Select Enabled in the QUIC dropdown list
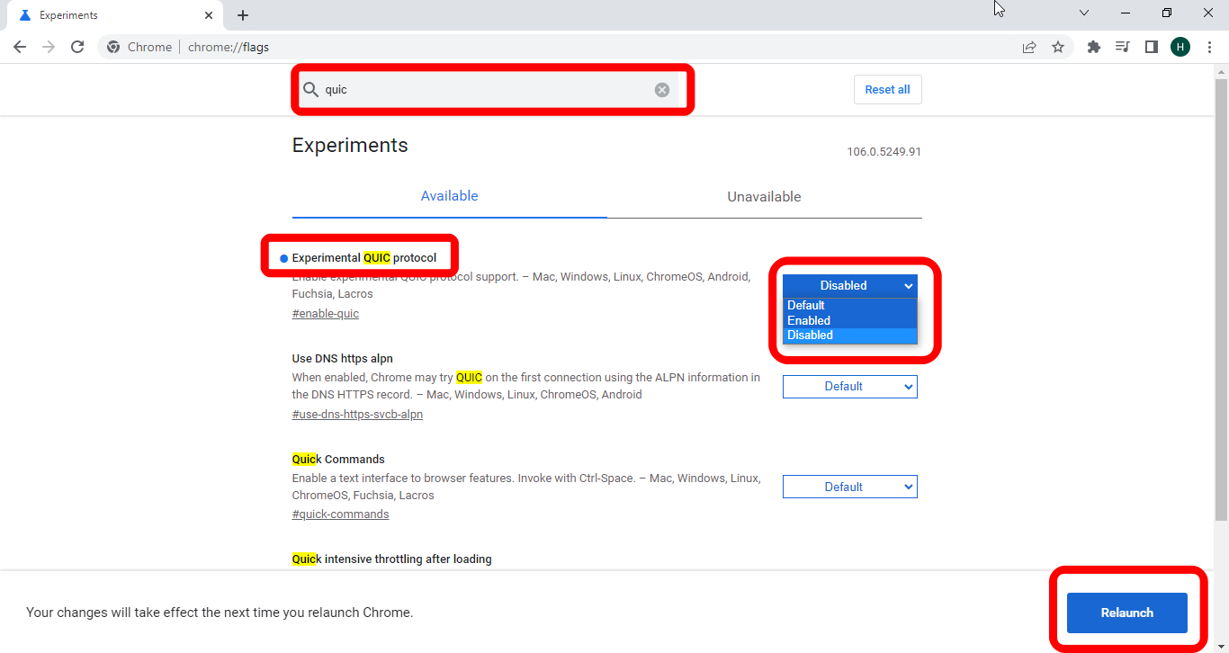 (809, 320)
